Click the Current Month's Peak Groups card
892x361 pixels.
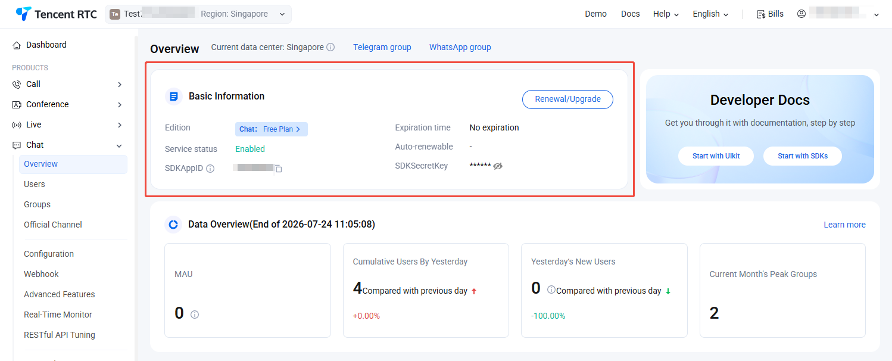tap(782, 290)
